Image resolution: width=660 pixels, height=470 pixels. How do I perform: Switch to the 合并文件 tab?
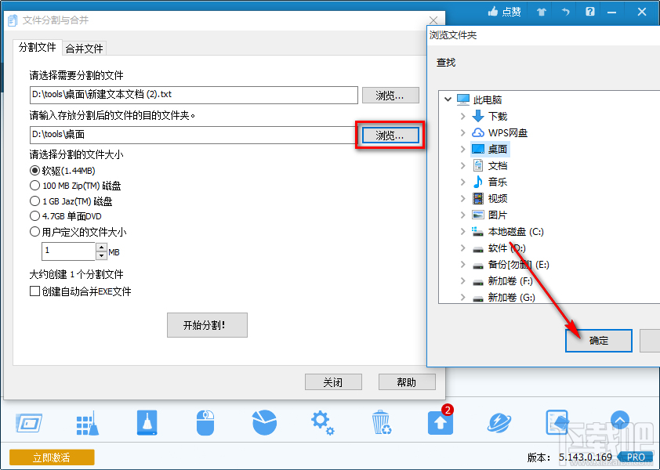coord(84,47)
